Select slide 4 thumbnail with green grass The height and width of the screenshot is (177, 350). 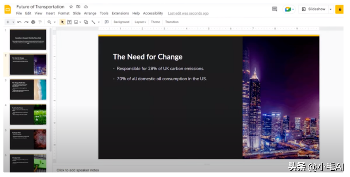(x=28, y=115)
